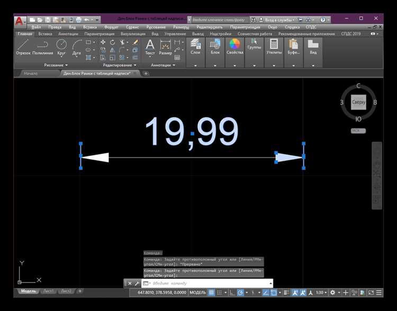This screenshot has height=311, width=397.
Task: Select the Полилиния tool
Action: coord(43,47)
